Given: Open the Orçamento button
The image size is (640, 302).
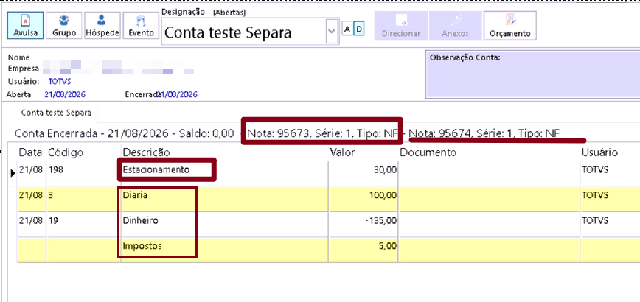Looking at the screenshot, I should point(509,25).
